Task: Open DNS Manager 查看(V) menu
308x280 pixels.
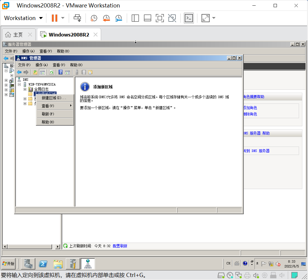Action: coord(59,65)
